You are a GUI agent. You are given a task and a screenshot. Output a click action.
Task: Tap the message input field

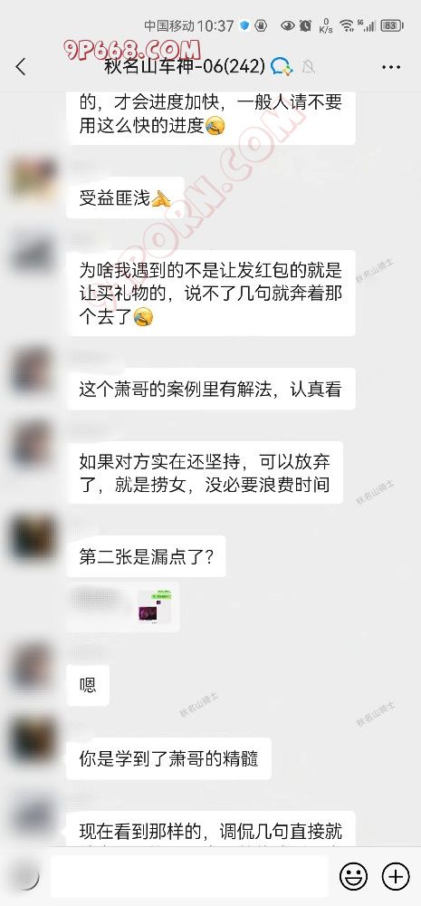coord(189,876)
